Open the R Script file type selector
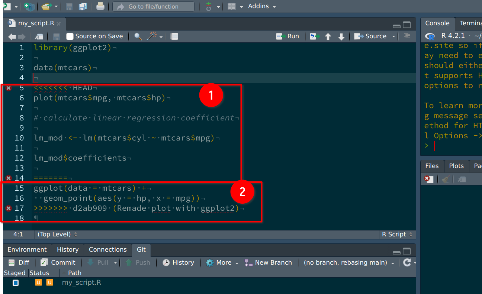 point(397,234)
